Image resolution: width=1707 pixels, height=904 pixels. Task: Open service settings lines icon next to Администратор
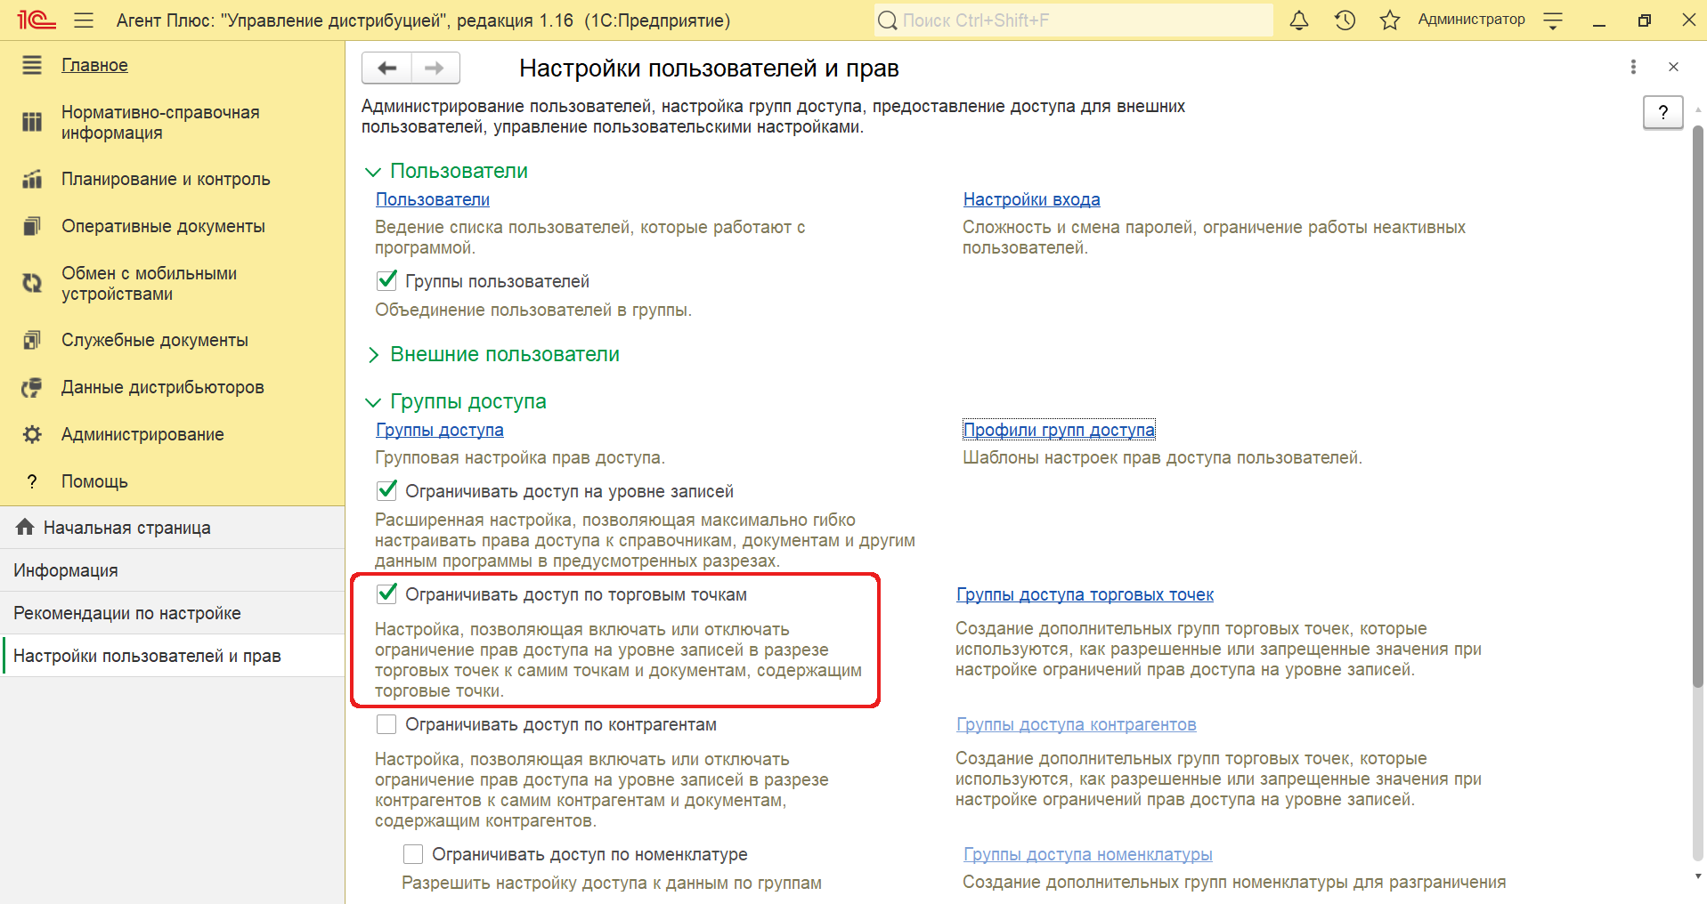click(1553, 20)
